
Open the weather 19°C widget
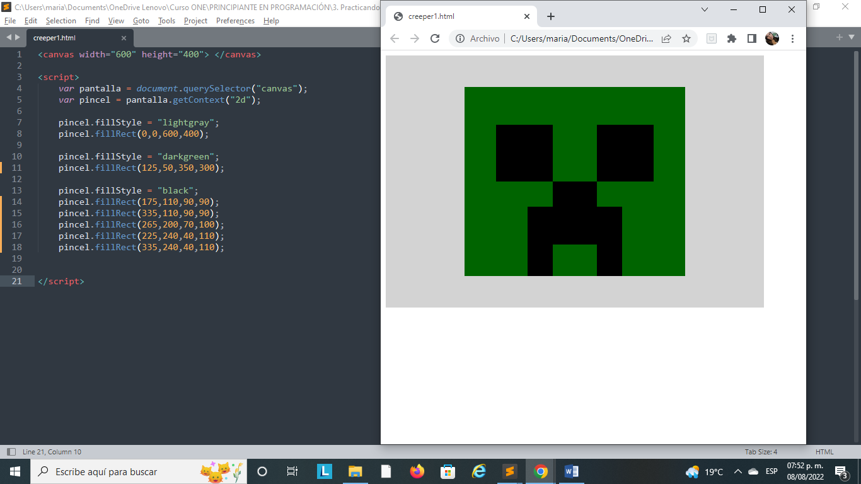(705, 471)
